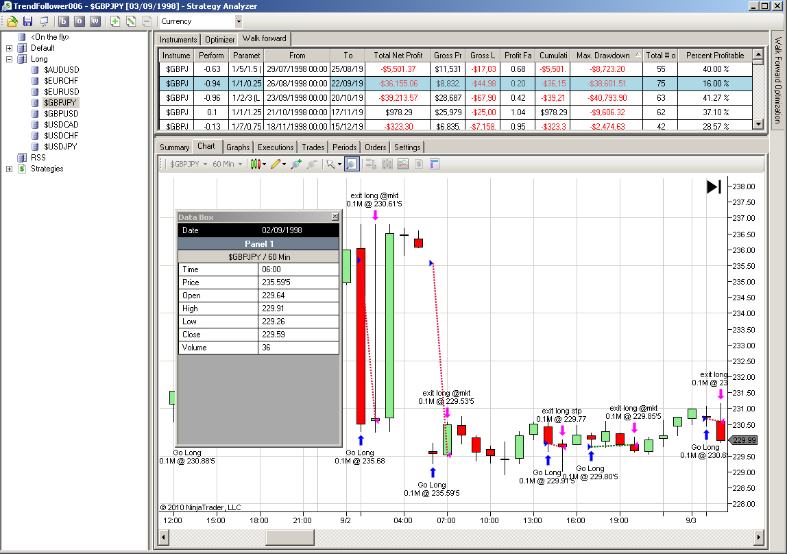This screenshot has height=554, width=787.
Task: Click the data window table icon
Action: [435, 164]
